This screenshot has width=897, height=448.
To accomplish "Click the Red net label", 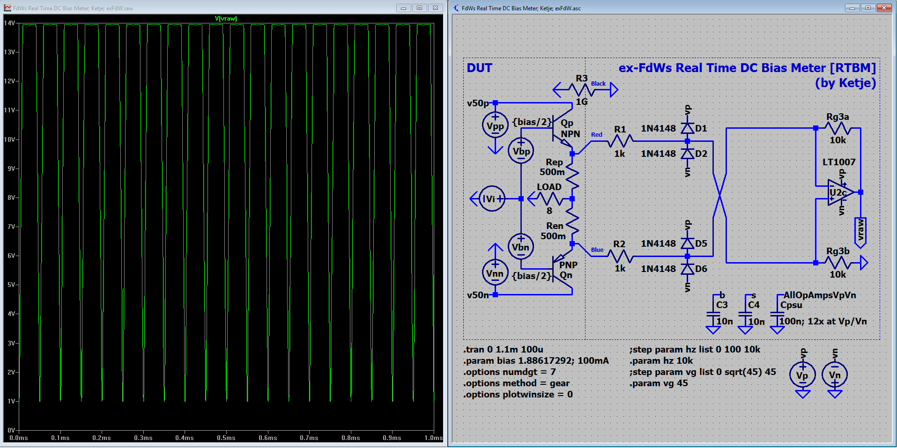I will [596, 134].
